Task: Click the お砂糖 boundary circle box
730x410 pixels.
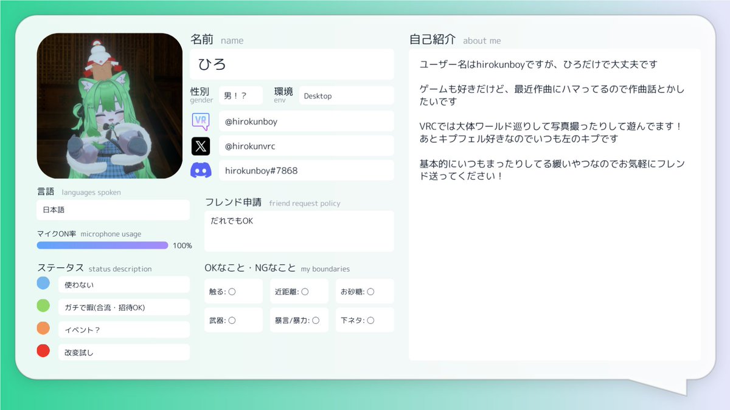Action: [365, 292]
